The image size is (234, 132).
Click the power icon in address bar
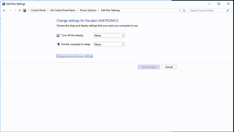pos(25,10)
